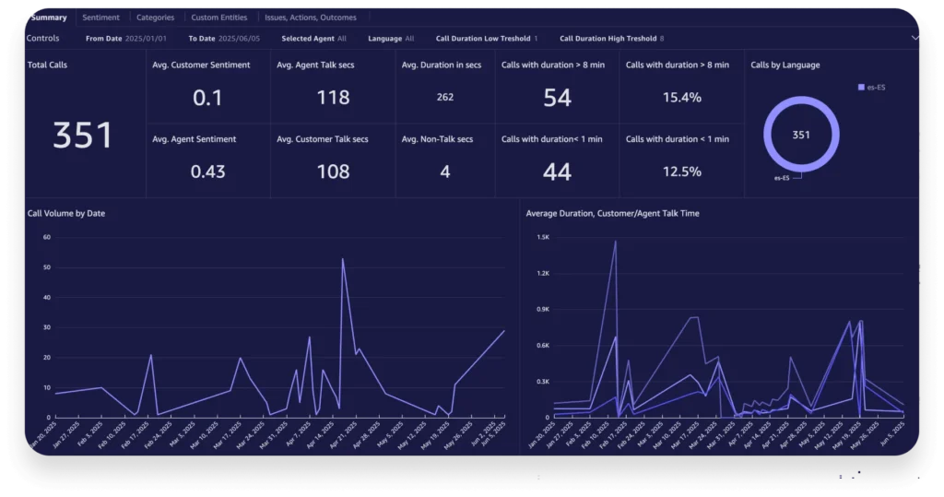Open the Categories tab
This screenshot has height=497, width=944.
tap(155, 18)
